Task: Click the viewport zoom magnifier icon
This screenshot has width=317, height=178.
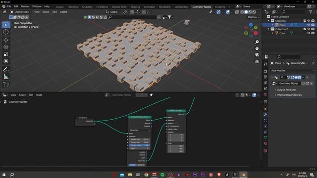Action: pos(257,42)
